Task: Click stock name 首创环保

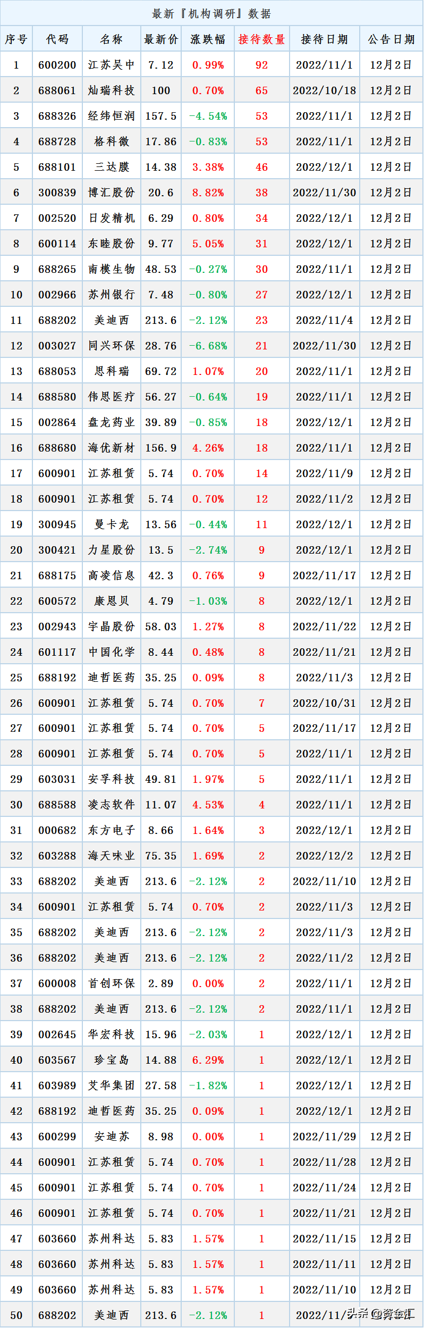Action: point(112,983)
